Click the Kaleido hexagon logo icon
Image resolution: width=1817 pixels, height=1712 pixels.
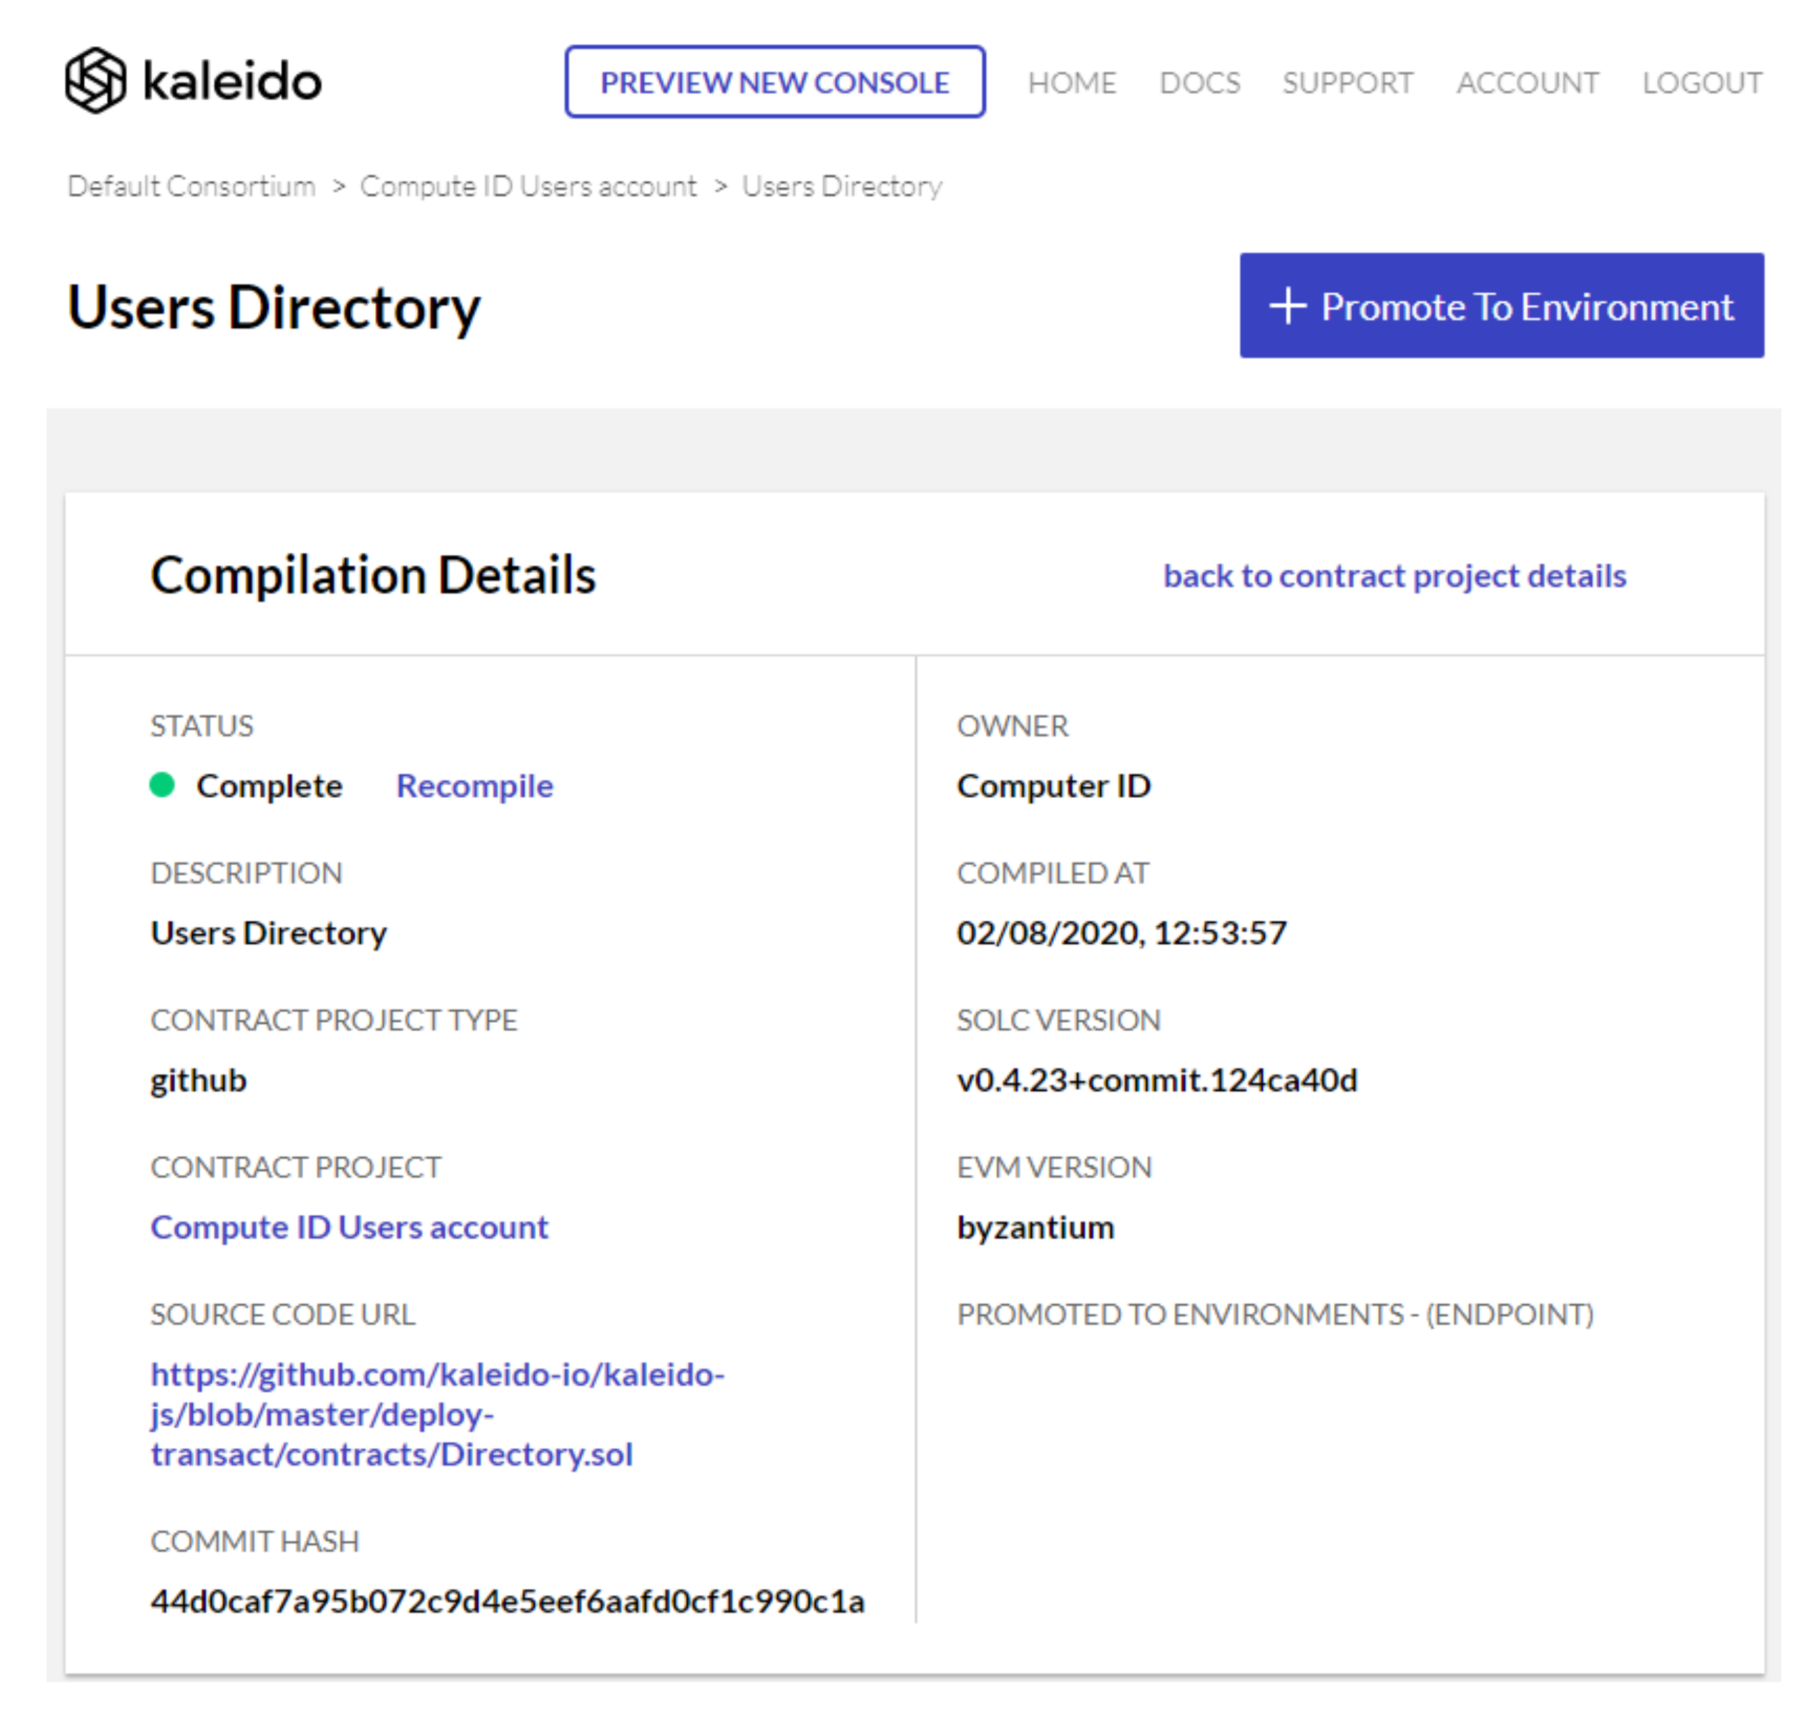pyautogui.click(x=95, y=80)
